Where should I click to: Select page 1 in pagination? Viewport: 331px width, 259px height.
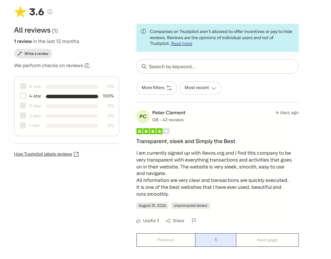pyautogui.click(x=216, y=240)
